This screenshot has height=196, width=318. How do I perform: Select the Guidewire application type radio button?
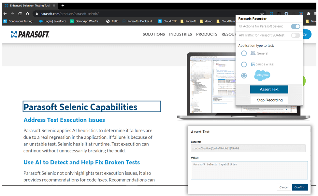(x=244, y=64)
